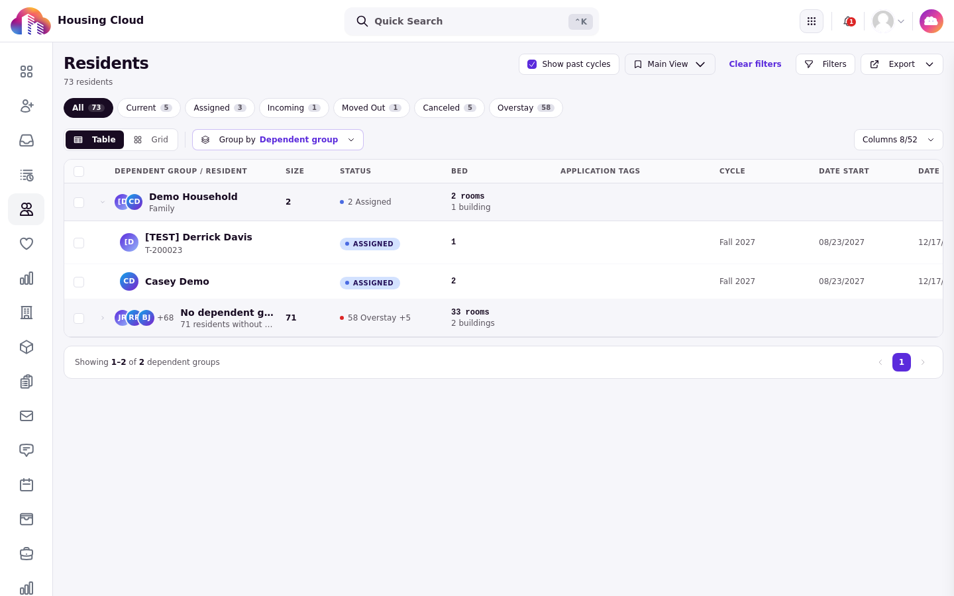This screenshot has width=954, height=596.
Task: Open the Main View dropdown
Action: point(670,64)
